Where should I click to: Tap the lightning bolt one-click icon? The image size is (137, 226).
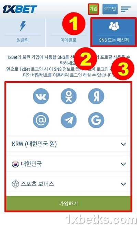click(23, 26)
